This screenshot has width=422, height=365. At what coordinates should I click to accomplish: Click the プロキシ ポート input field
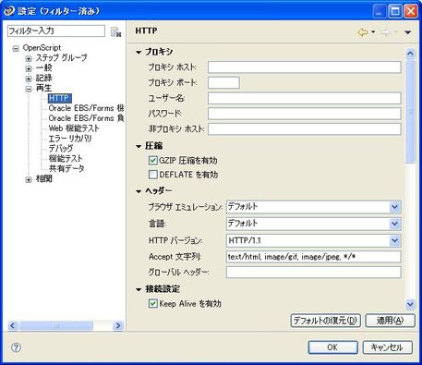[223, 82]
